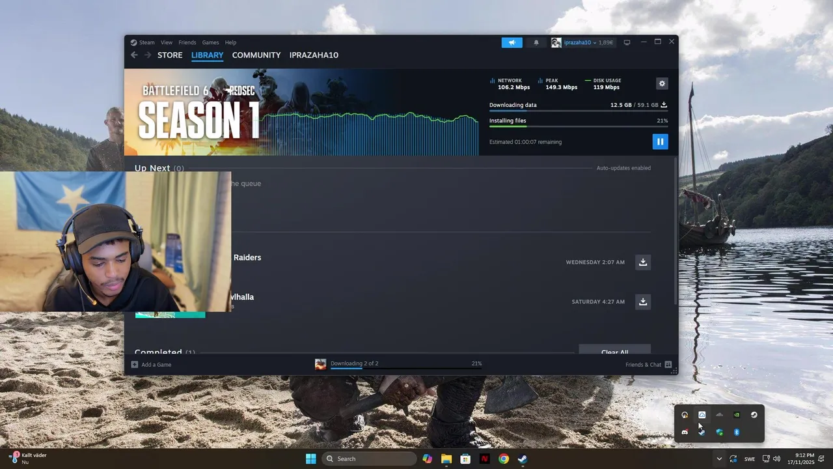This screenshot has width=833, height=469.
Task: Open File Explorer from the taskbar
Action: point(446,459)
